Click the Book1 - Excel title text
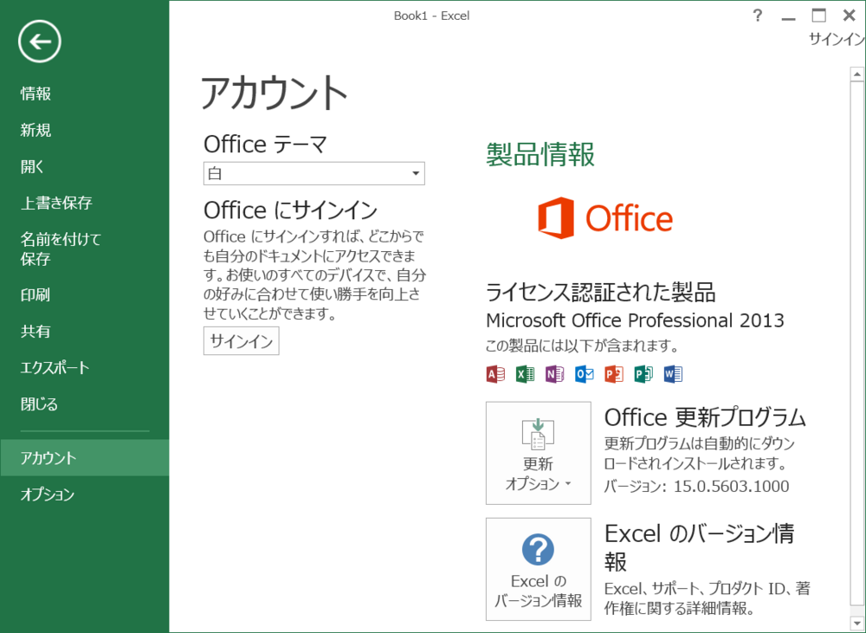 (431, 16)
